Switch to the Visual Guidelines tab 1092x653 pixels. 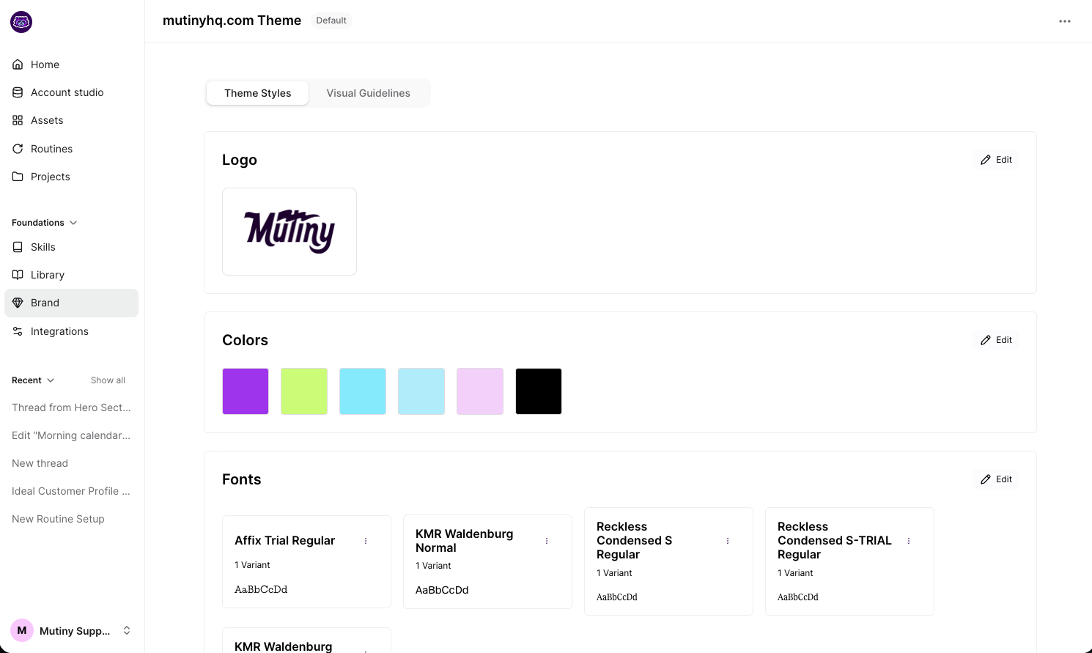[369, 93]
